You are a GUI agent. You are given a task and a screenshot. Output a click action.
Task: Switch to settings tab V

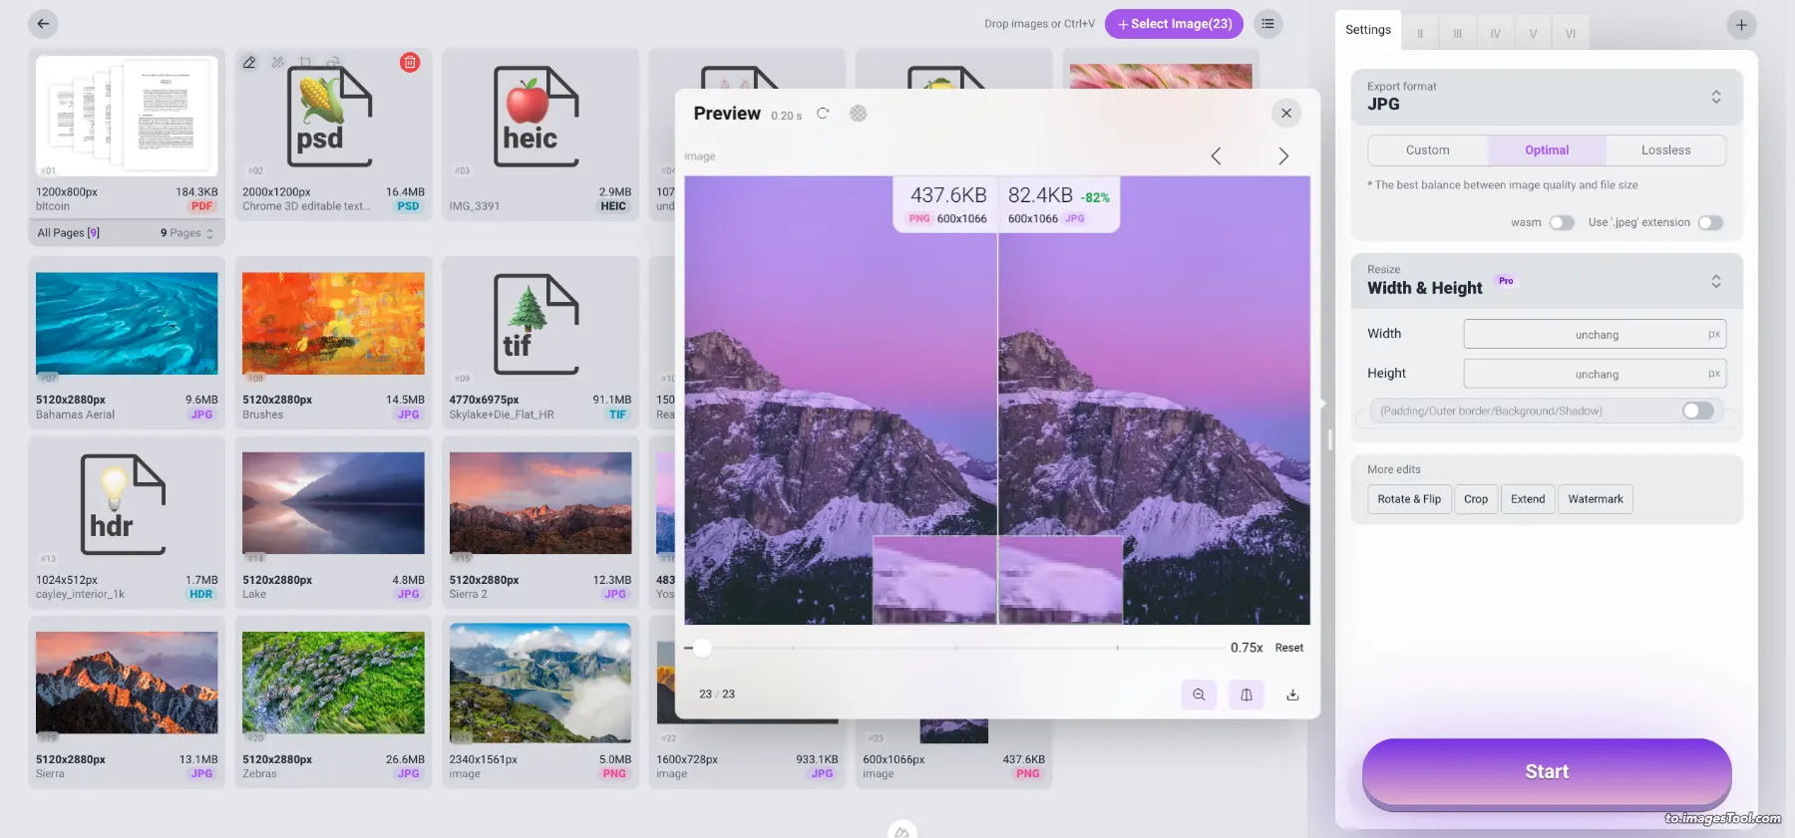(x=1533, y=34)
